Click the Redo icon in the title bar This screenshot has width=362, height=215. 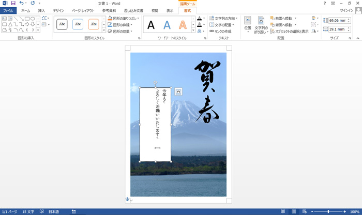(x=33, y=3)
